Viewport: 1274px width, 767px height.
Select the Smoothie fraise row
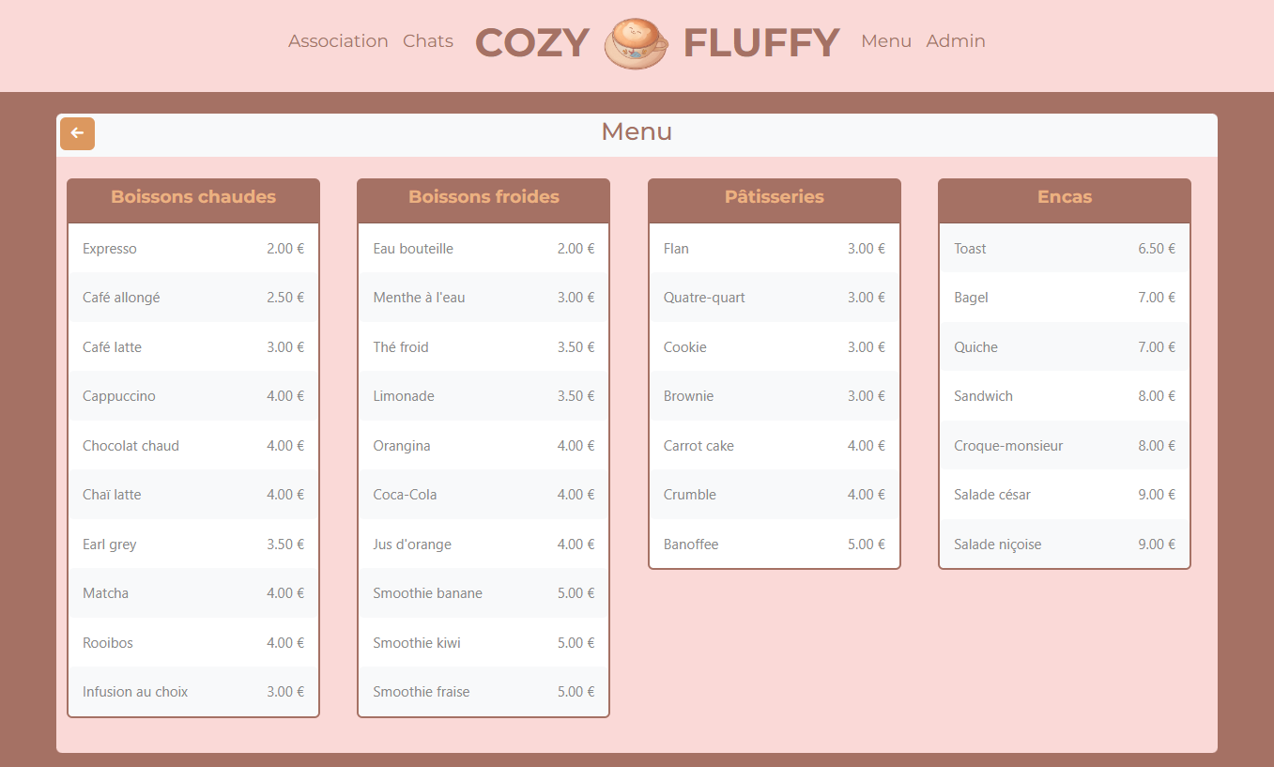484,692
